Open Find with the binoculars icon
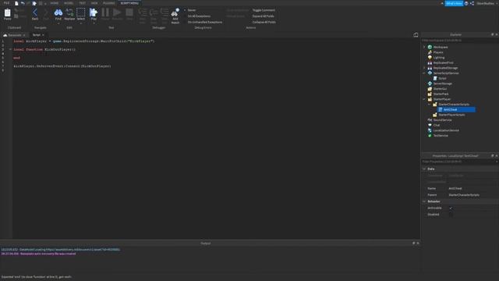This screenshot has width=499, height=281. pos(58,12)
